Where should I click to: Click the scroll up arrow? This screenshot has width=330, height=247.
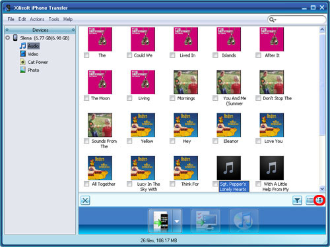(x=322, y=30)
